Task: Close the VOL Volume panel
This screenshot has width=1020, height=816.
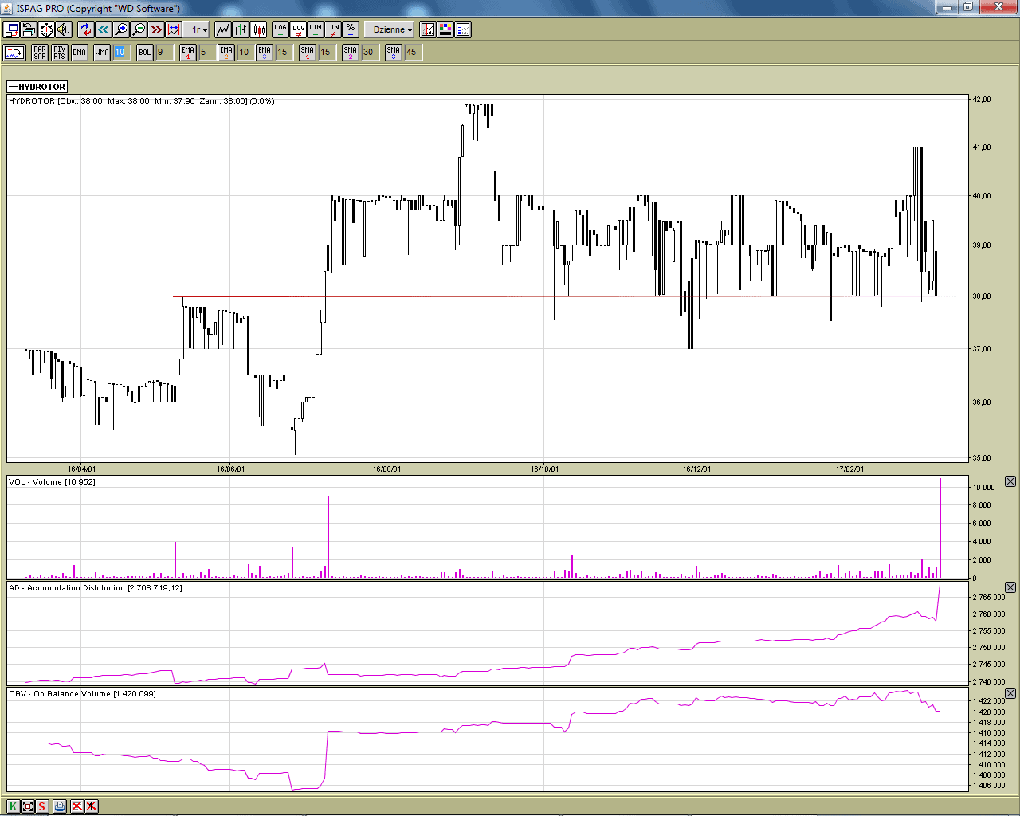Action: [x=1010, y=481]
